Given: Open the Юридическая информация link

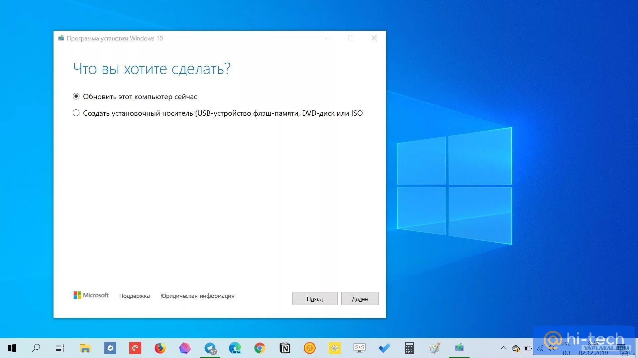Looking at the screenshot, I should [x=197, y=296].
